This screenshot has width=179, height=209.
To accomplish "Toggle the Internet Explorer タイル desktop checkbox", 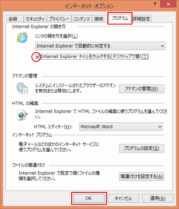I will 37,57.
